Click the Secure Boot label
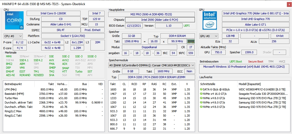This screenshot has width=292, height=134. [256, 61]
